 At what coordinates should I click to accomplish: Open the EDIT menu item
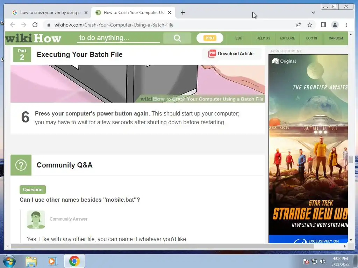tap(239, 38)
